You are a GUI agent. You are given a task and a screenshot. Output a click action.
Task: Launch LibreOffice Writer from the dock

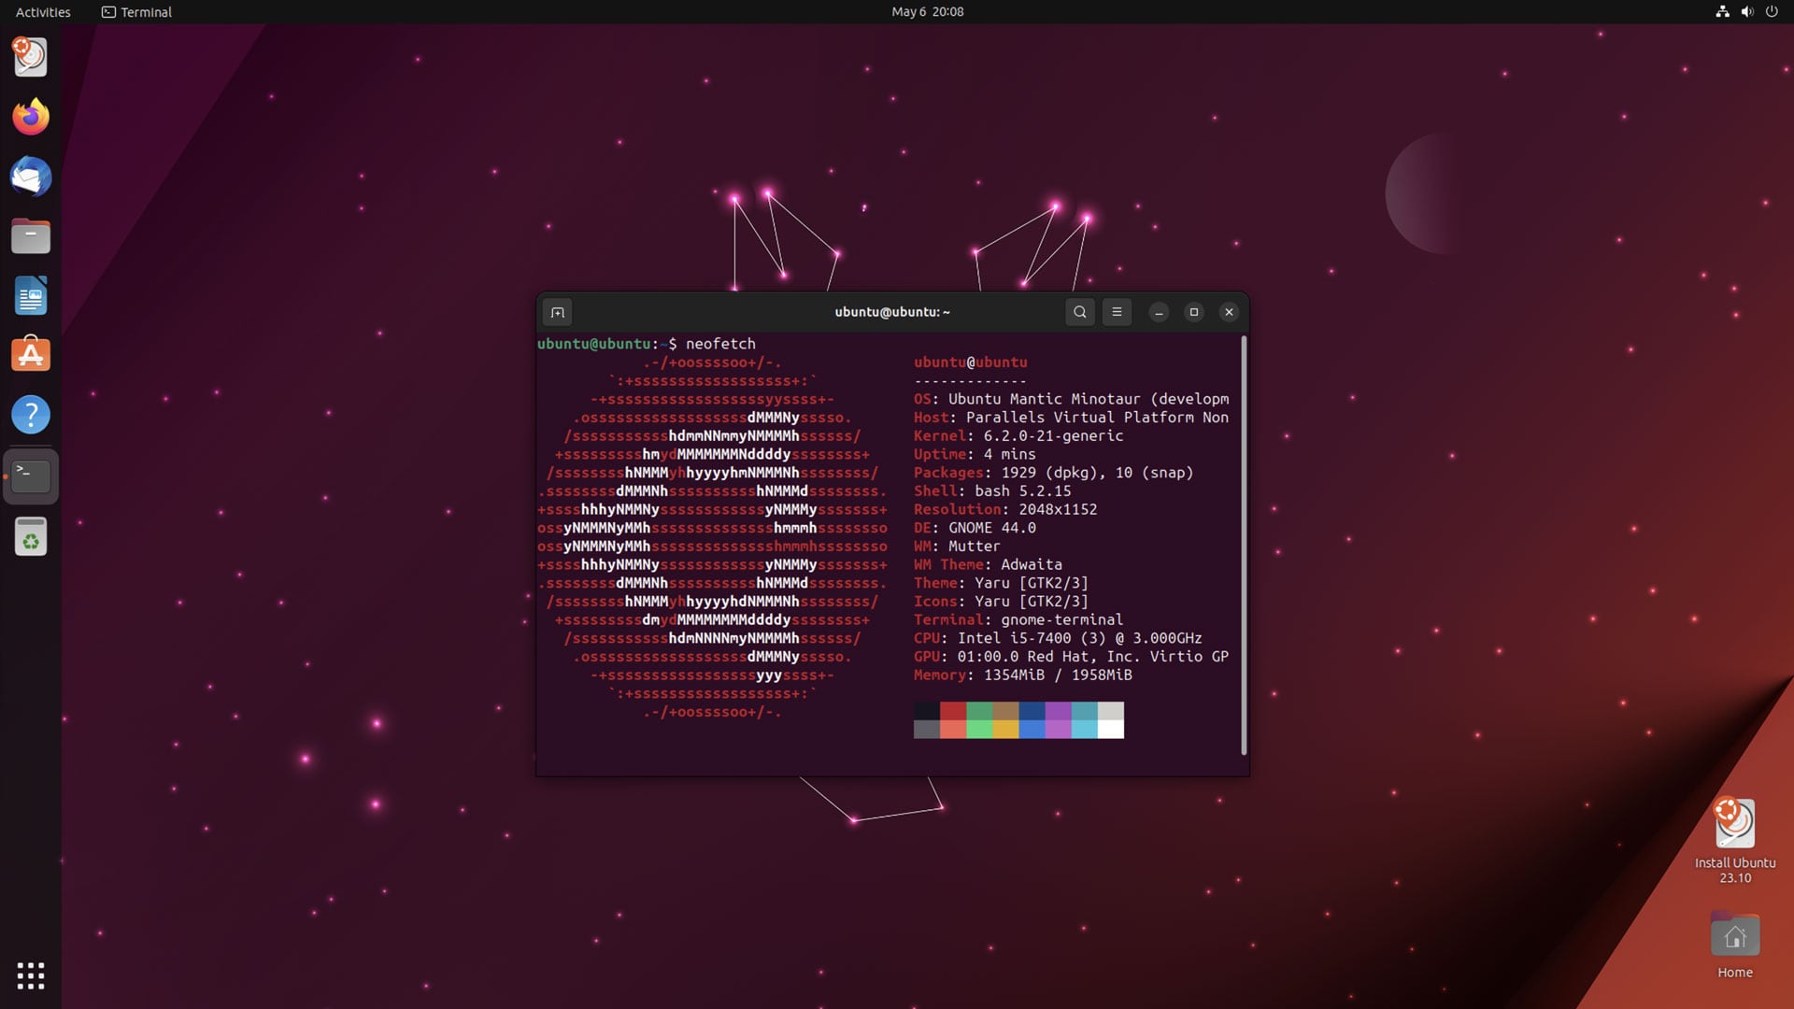(30, 295)
